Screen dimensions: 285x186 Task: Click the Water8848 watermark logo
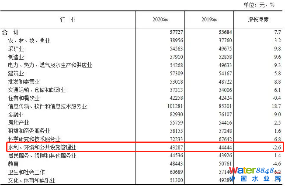pos(254,170)
